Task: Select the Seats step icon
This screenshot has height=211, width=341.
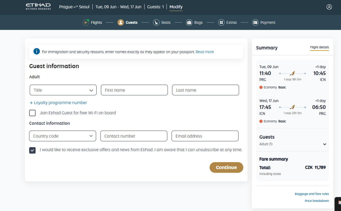Action: [x=156, y=22]
